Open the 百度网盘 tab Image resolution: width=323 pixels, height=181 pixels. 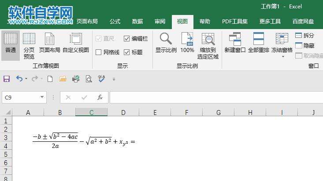click(303, 22)
